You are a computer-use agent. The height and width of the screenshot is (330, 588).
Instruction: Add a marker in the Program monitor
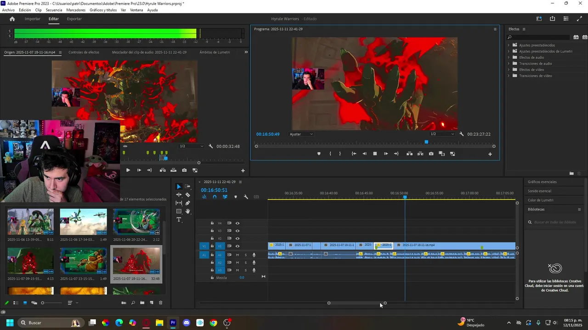(x=319, y=154)
